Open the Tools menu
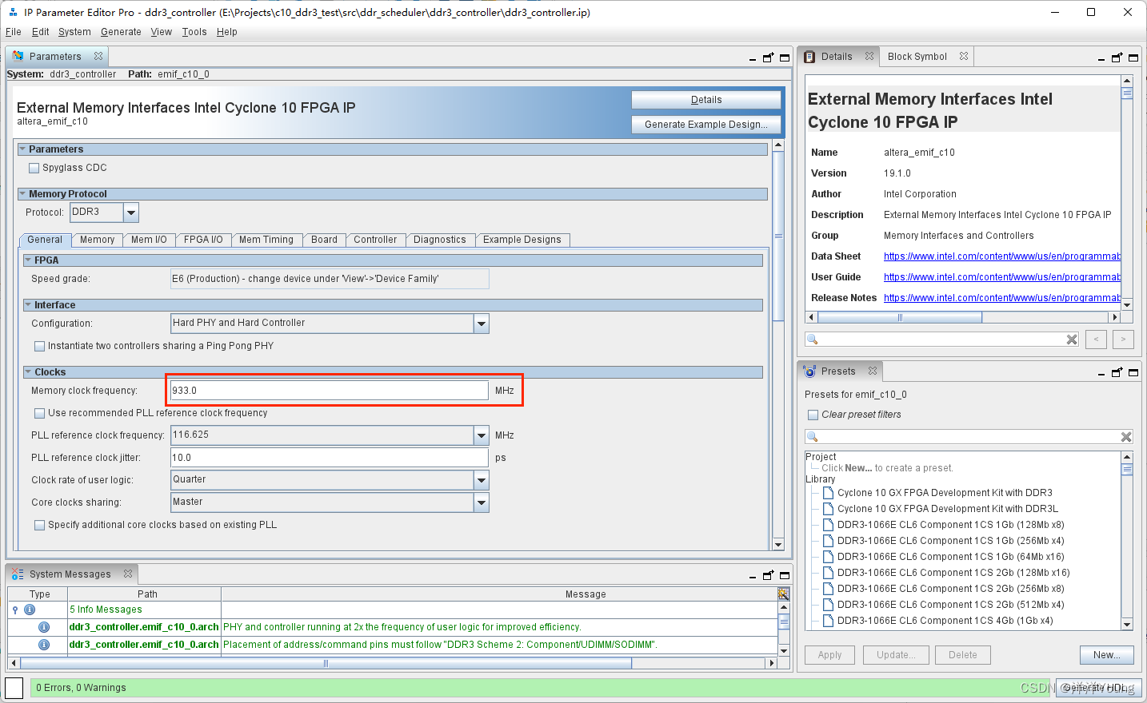This screenshot has width=1147, height=703. [x=194, y=32]
